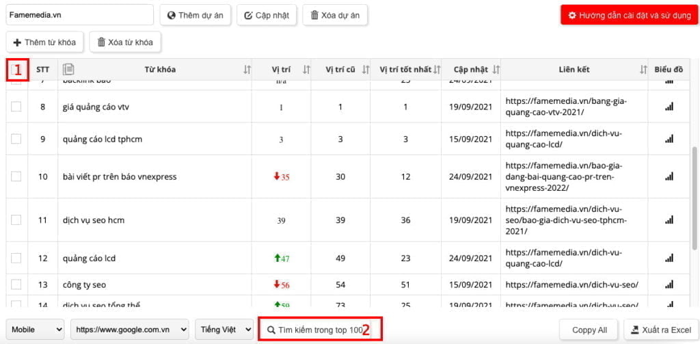Tick the checkbox for 'quảng cáo lcd' row 12
Image resolution: width=700 pixels, height=344 pixels.
[16, 259]
